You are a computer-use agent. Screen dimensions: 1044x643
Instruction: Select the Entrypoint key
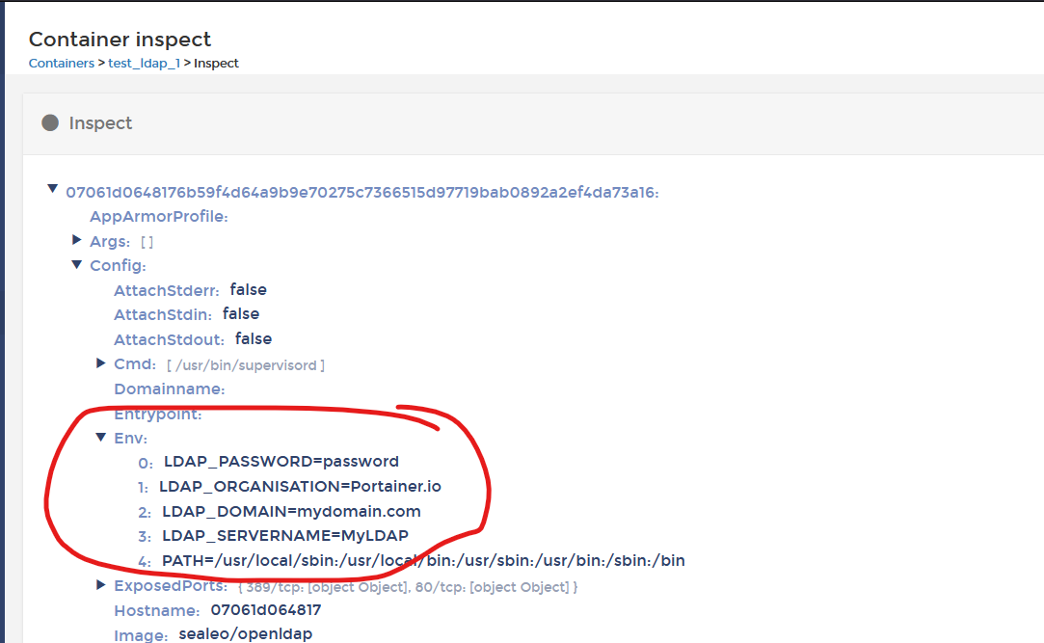[x=158, y=414]
